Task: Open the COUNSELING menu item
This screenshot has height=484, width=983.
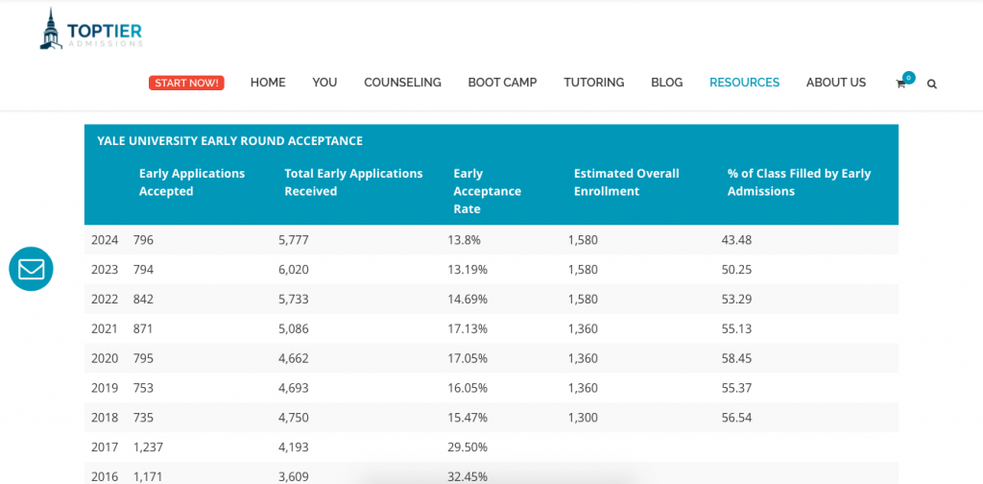Action: 402,83
